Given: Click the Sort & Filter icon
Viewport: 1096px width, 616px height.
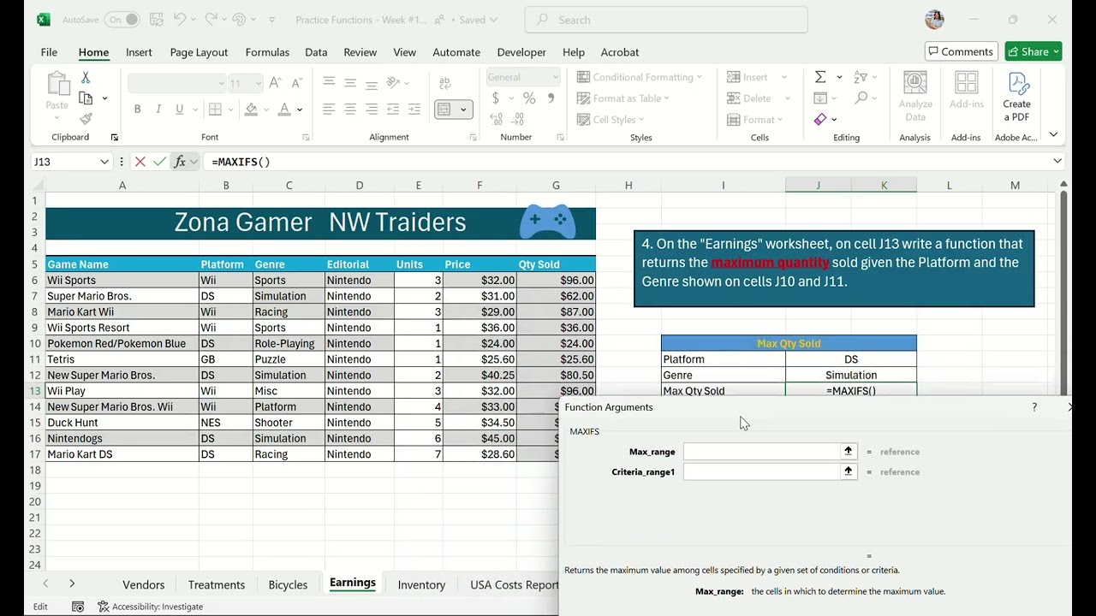Looking at the screenshot, I should [861, 77].
